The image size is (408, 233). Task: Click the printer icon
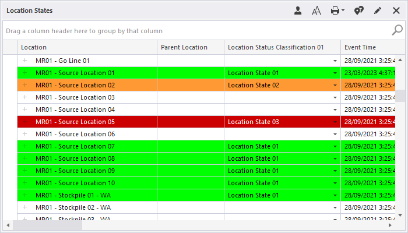(335, 10)
